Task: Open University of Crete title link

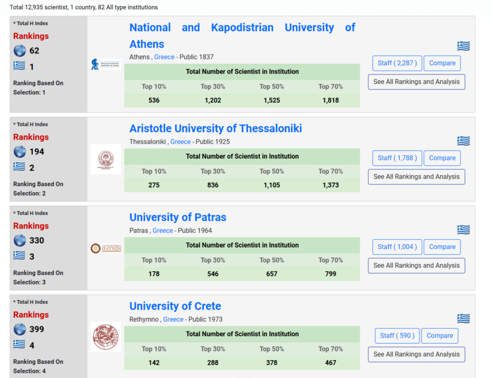Action: pos(175,306)
